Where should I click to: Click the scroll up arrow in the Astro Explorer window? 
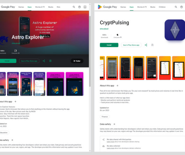[90, 5]
